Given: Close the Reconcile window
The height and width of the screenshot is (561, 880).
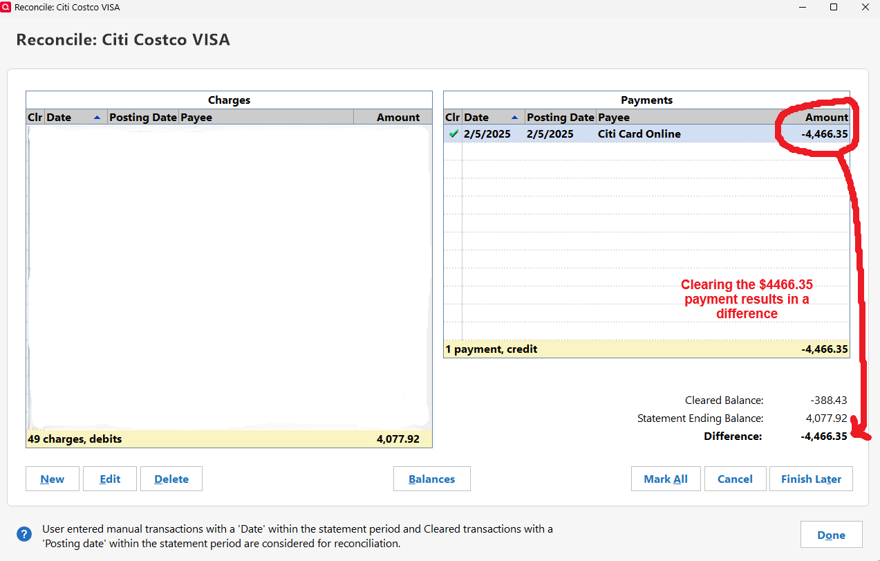Looking at the screenshot, I should [865, 7].
